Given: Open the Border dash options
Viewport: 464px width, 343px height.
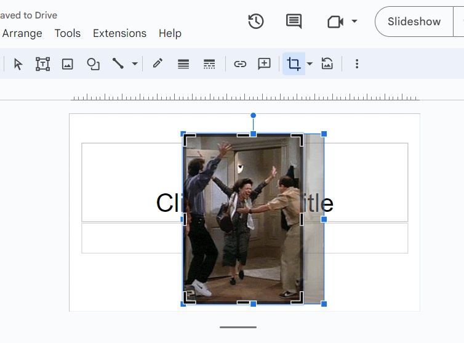Looking at the screenshot, I should [x=209, y=64].
